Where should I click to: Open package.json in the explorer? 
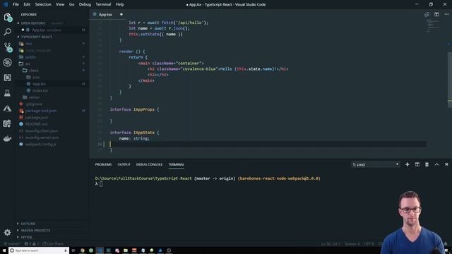[x=37, y=118]
